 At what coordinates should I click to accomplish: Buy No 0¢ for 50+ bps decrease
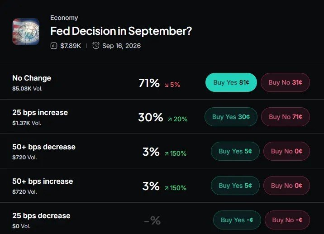pos(286,151)
